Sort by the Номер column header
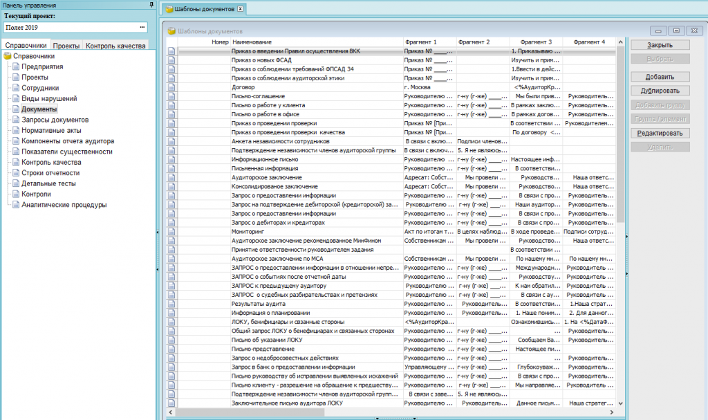708x420 pixels. pyautogui.click(x=205, y=42)
